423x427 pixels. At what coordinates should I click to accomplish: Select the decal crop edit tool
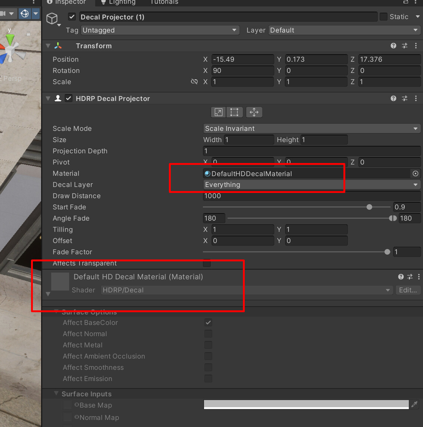coord(234,112)
